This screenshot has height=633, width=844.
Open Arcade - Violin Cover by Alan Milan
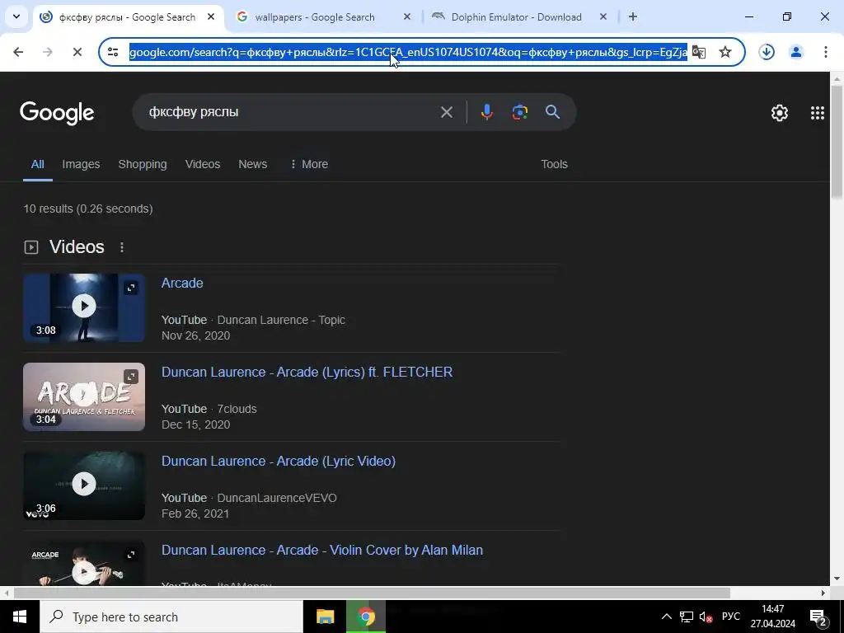(x=322, y=550)
